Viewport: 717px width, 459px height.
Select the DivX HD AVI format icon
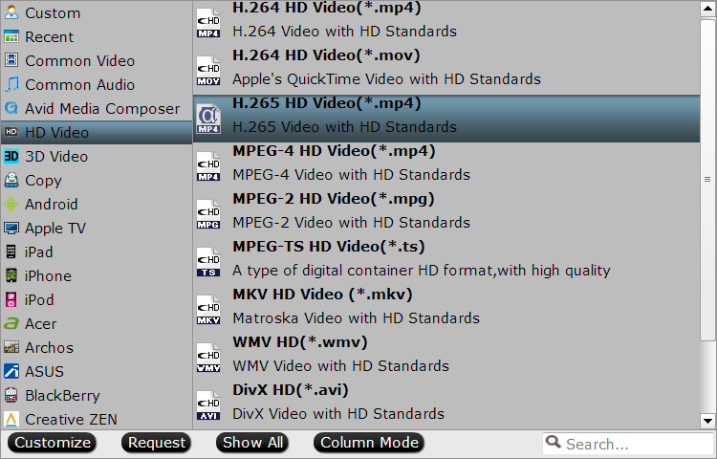[x=208, y=405]
